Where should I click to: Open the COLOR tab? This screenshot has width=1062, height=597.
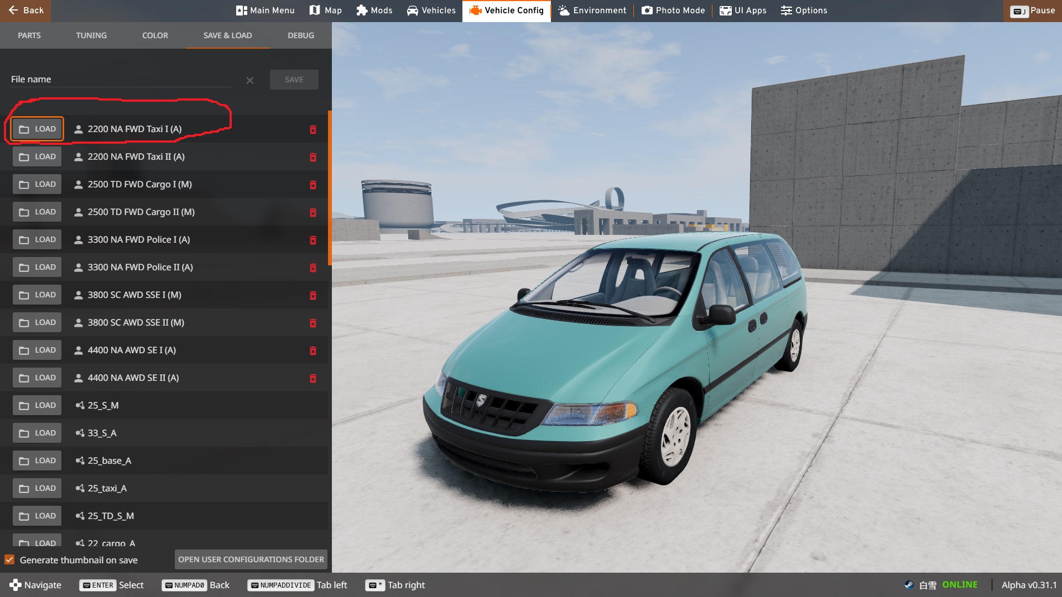(x=155, y=35)
